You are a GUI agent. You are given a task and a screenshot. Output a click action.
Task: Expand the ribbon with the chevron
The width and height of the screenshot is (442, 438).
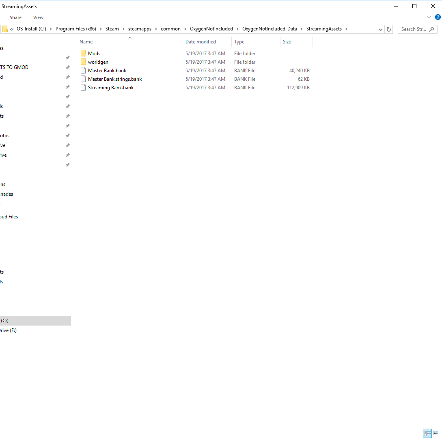coord(429,17)
